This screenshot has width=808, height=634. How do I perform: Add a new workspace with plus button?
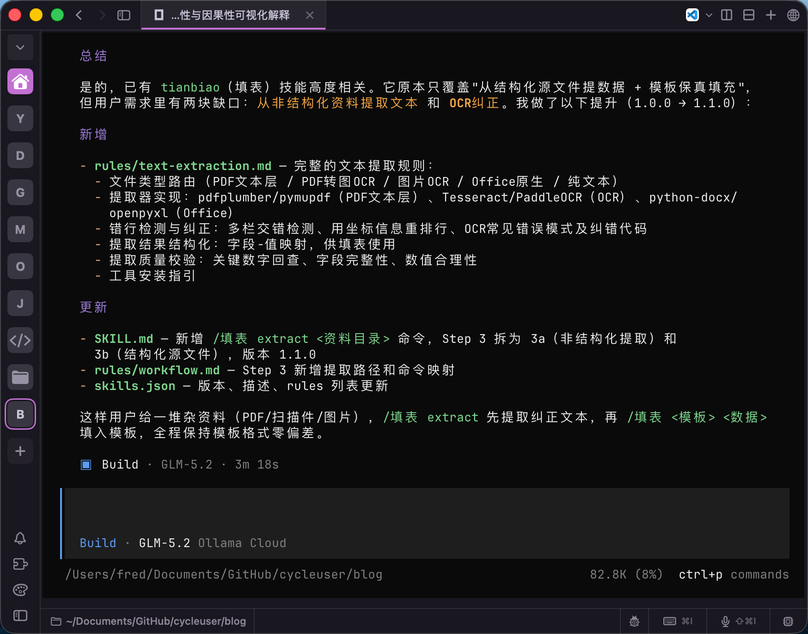tap(20, 451)
